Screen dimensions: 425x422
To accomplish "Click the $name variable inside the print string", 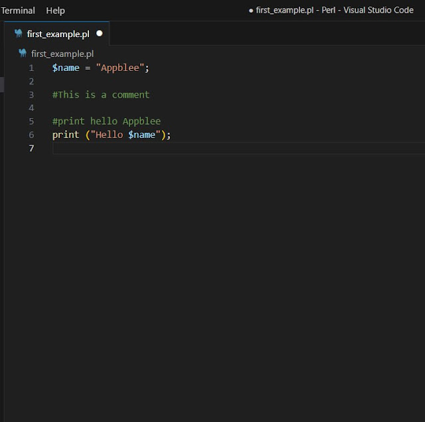I will [141, 135].
